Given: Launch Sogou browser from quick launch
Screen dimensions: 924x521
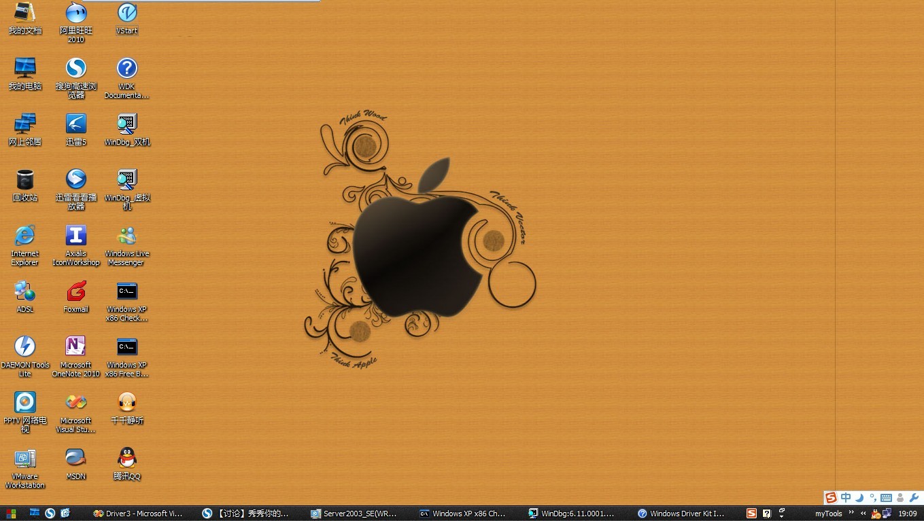Looking at the screenshot, I should 50,514.
